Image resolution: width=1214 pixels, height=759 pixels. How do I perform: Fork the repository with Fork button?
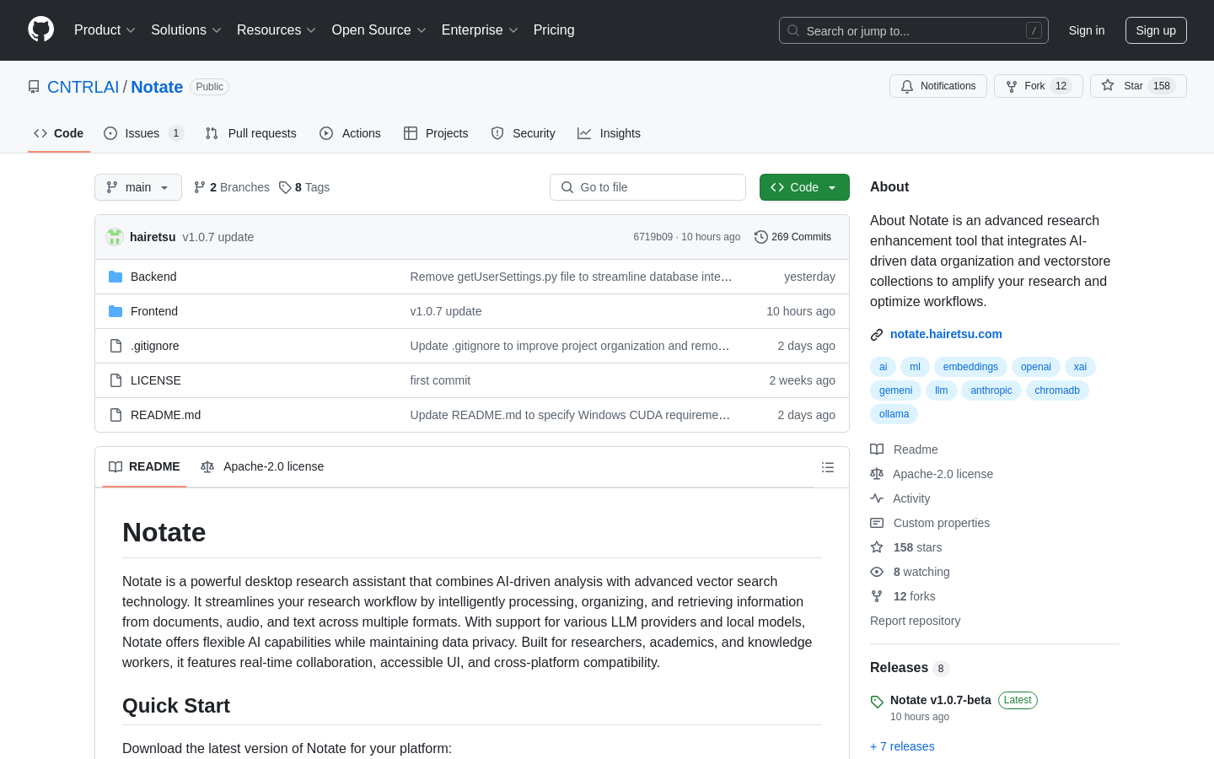(1038, 86)
